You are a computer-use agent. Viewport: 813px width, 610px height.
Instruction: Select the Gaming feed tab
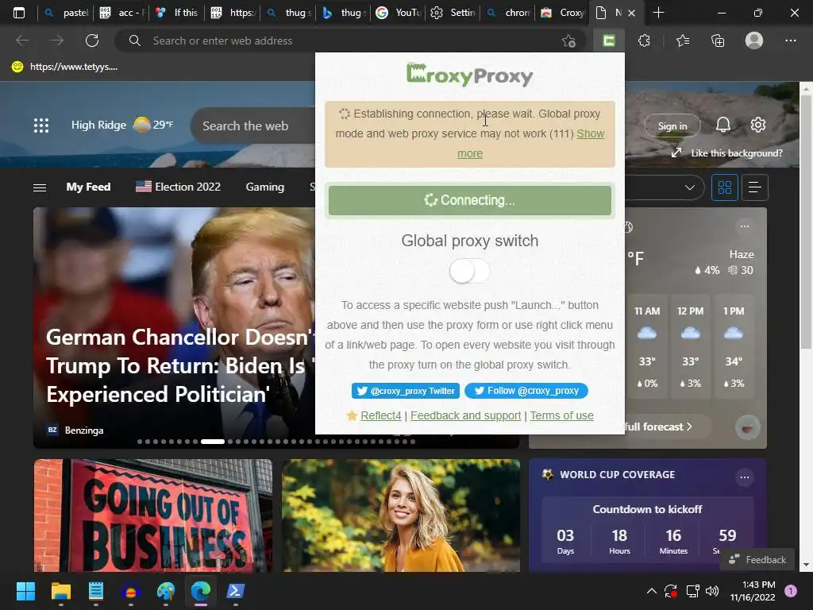(265, 187)
